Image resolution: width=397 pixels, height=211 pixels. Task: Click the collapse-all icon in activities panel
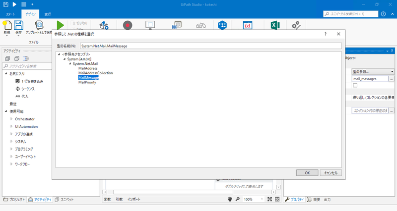17,58
